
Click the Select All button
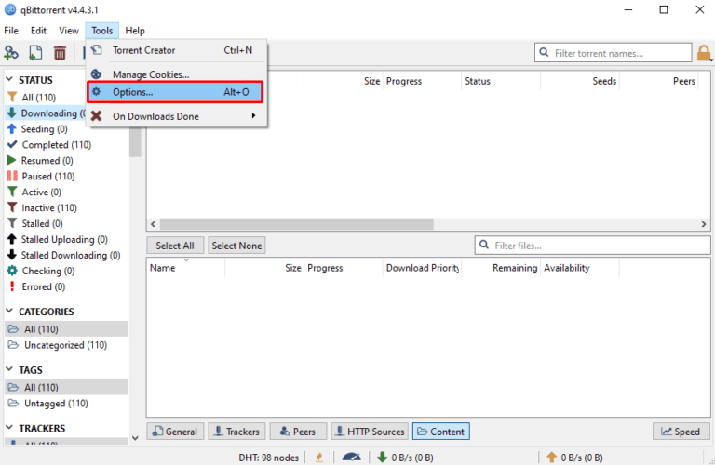(x=175, y=246)
